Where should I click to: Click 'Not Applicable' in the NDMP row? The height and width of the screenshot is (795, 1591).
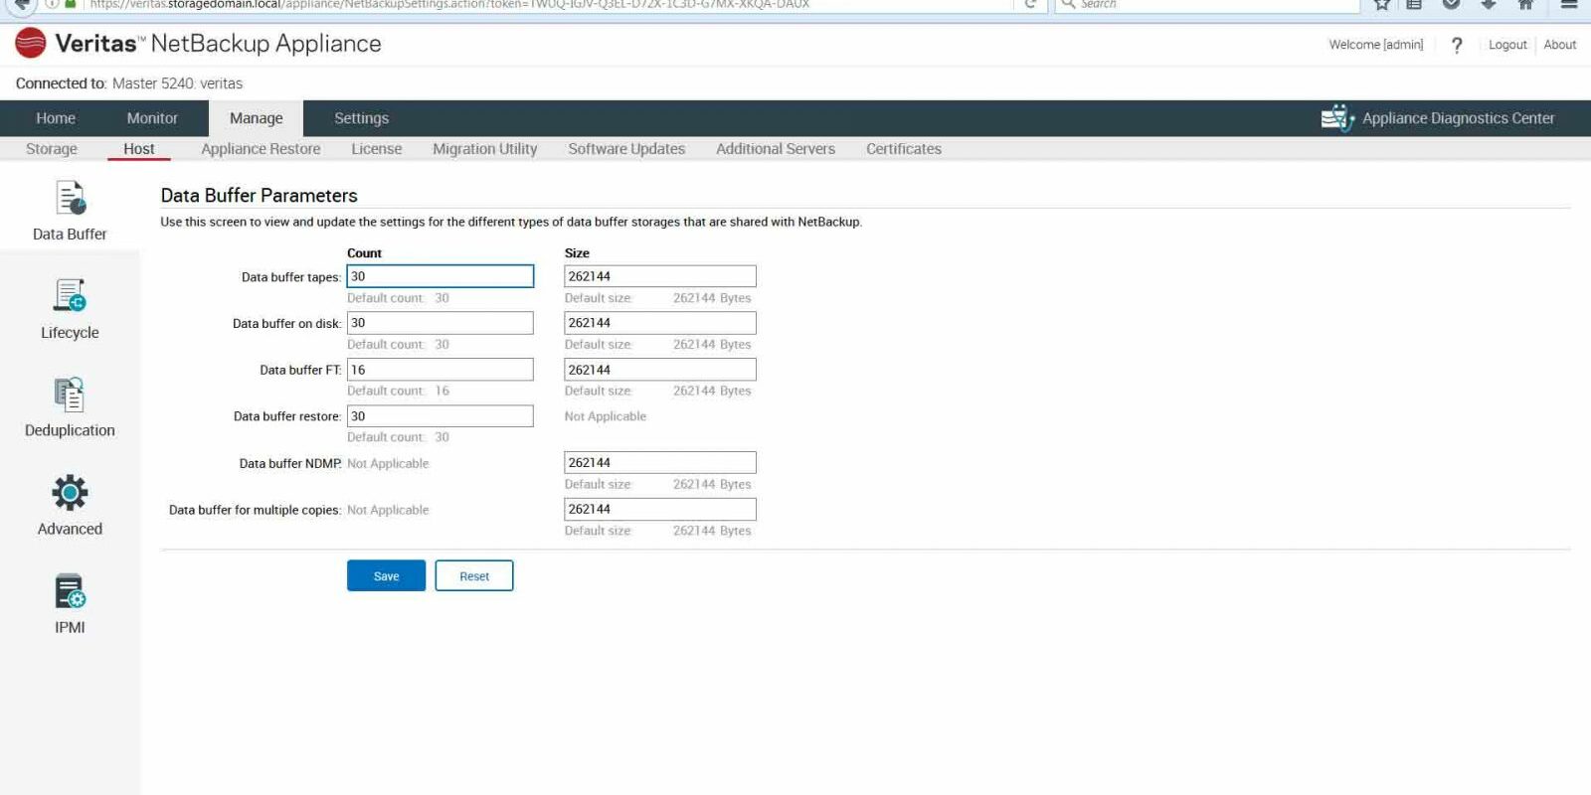point(388,464)
